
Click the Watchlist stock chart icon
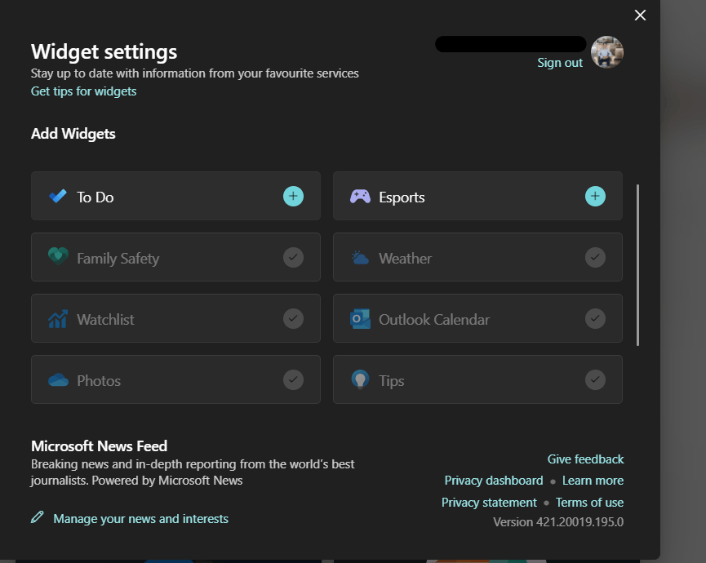point(57,318)
